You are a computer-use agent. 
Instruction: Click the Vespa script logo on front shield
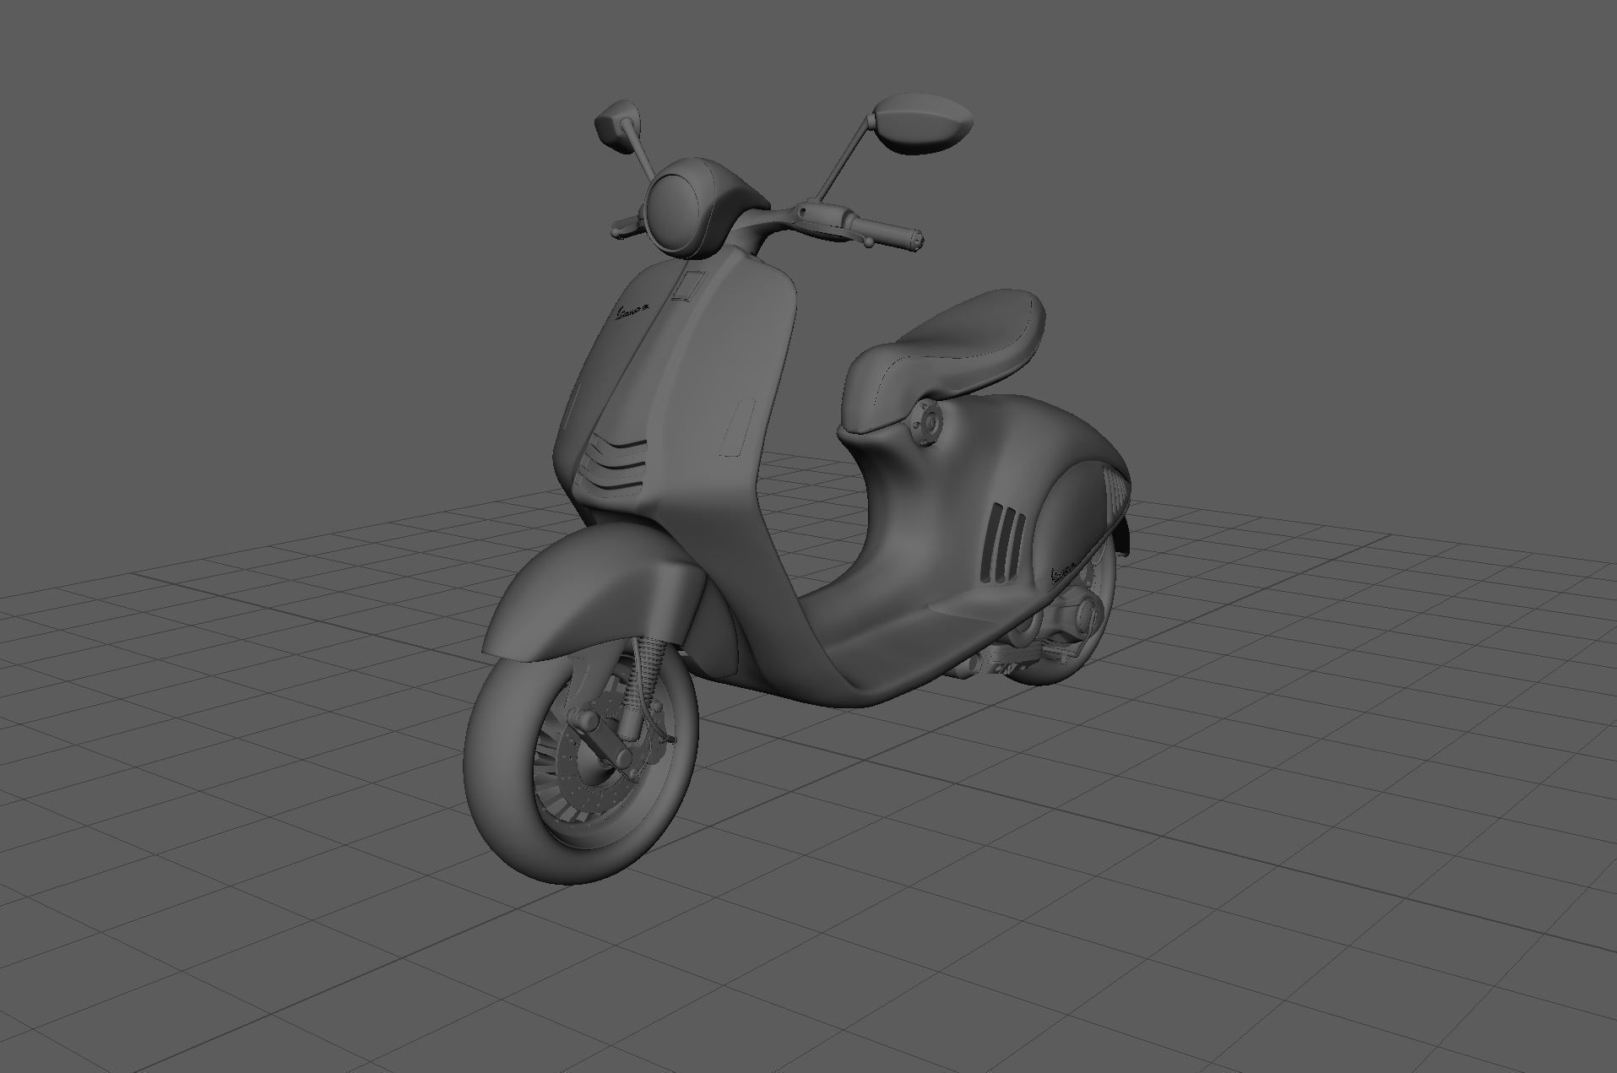pyautogui.click(x=633, y=314)
